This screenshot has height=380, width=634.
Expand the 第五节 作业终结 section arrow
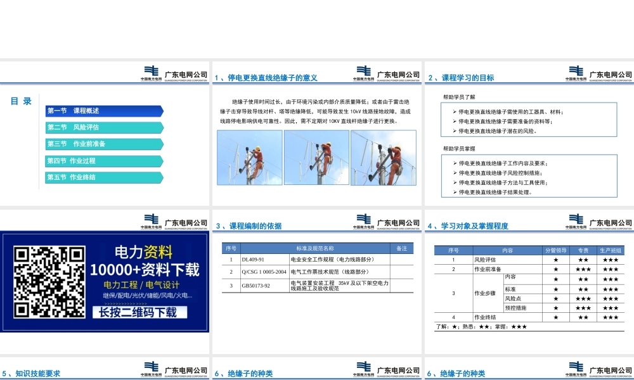tap(161, 177)
